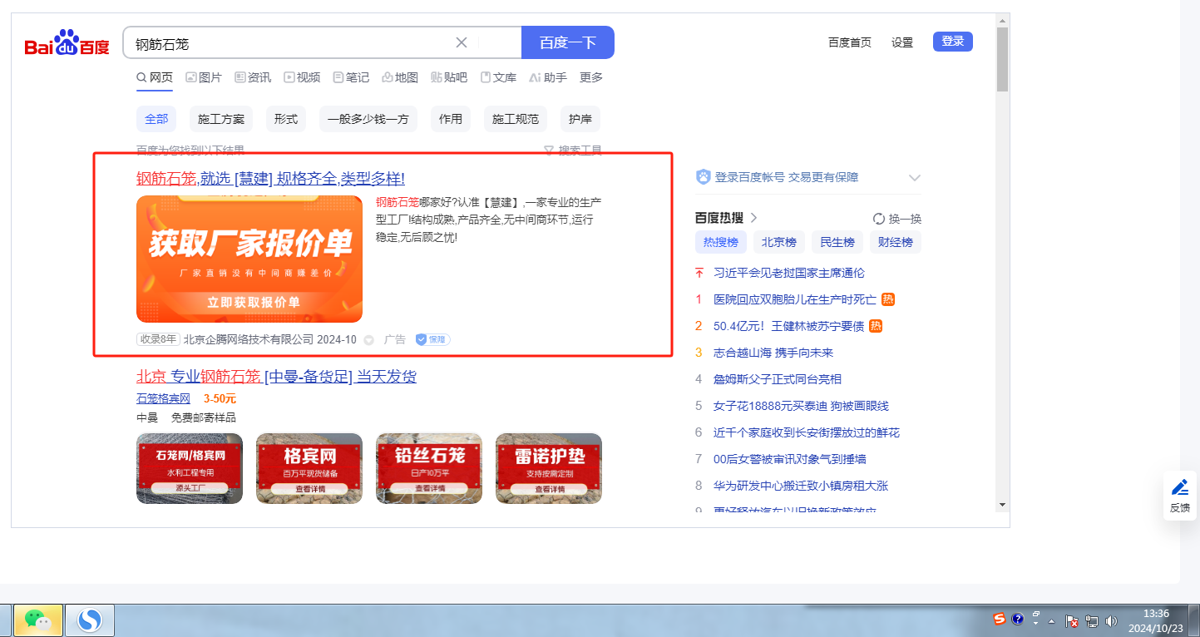The width and height of the screenshot is (1200, 637).
Task: Open the 格宾网 product thumbnail
Action: pyautogui.click(x=309, y=468)
